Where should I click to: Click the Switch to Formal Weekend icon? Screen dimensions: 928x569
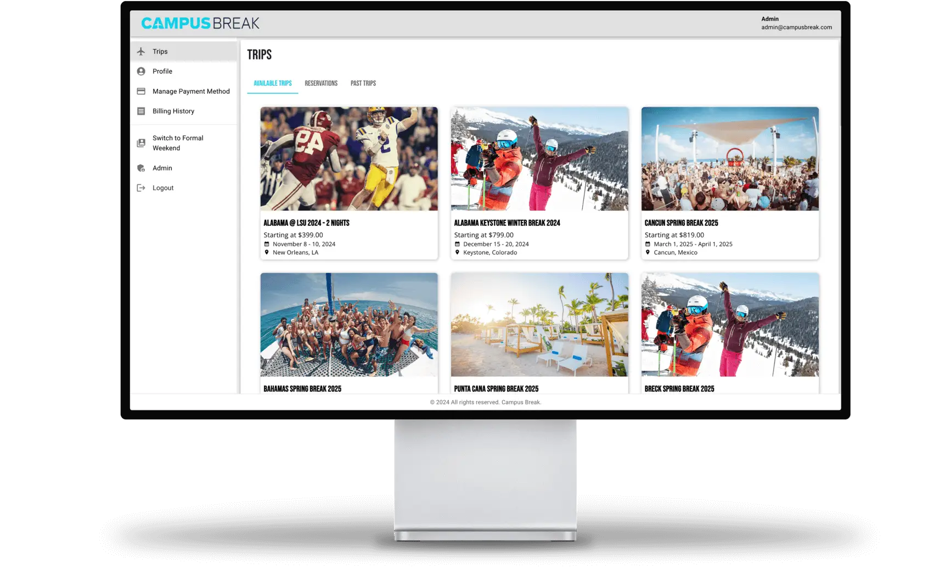[x=141, y=143]
